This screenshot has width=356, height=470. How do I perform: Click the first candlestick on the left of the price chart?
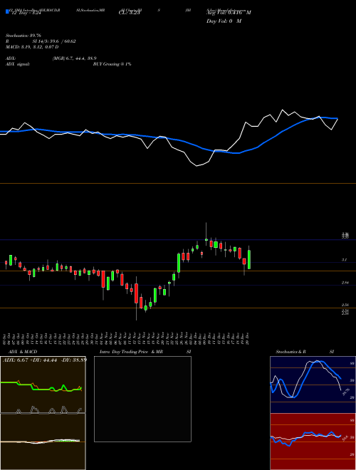pyautogui.click(x=6, y=263)
